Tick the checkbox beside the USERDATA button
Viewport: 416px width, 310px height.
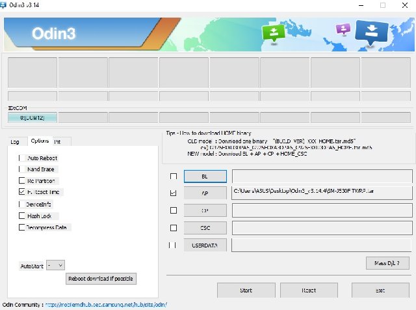(172, 245)
